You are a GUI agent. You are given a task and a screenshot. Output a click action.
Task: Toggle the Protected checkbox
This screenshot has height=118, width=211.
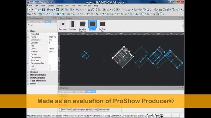[x=50, y=34]
